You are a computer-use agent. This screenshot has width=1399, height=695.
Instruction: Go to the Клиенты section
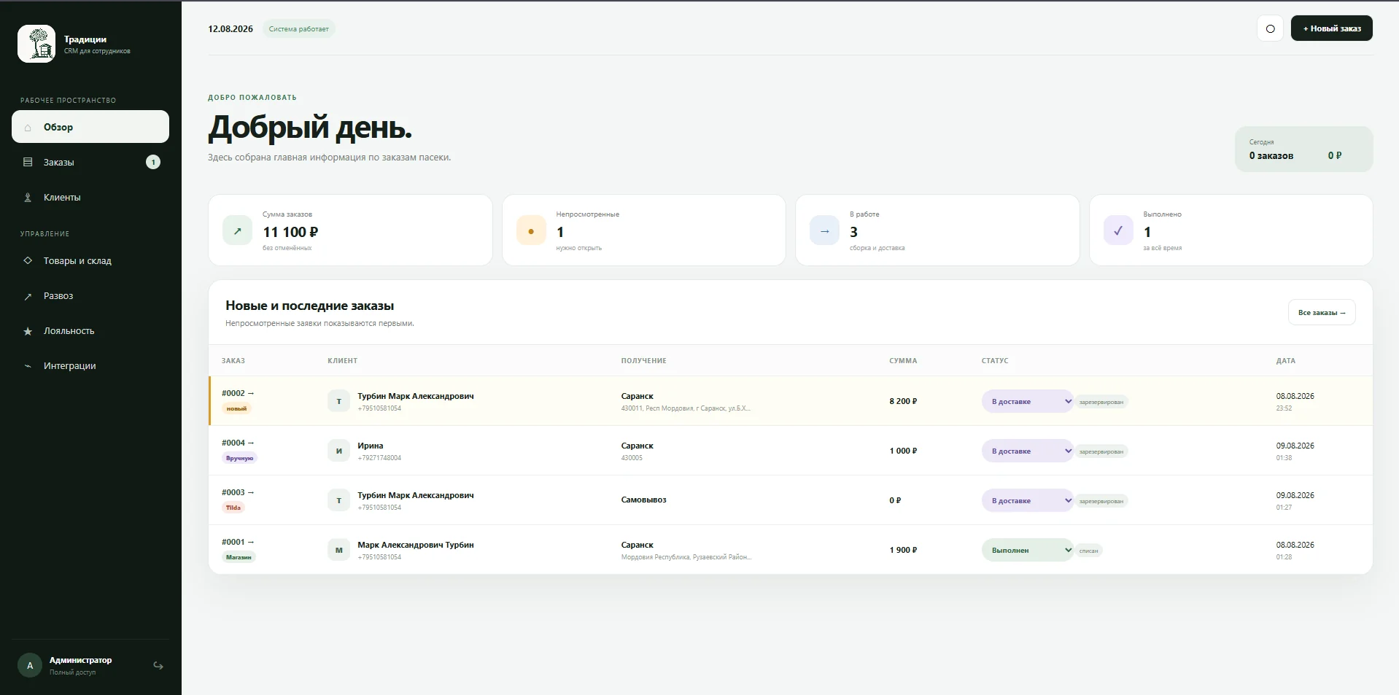(x=90, y=197)
